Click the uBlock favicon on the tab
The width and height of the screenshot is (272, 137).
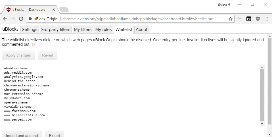point(9,10)
